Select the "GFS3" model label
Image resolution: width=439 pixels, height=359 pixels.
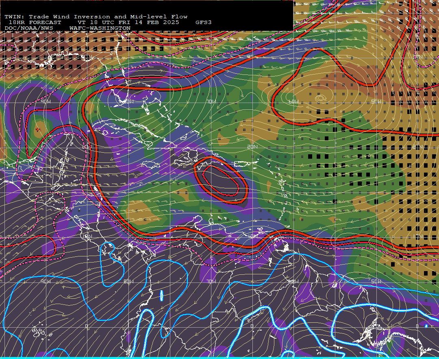(x=203, y=22)
